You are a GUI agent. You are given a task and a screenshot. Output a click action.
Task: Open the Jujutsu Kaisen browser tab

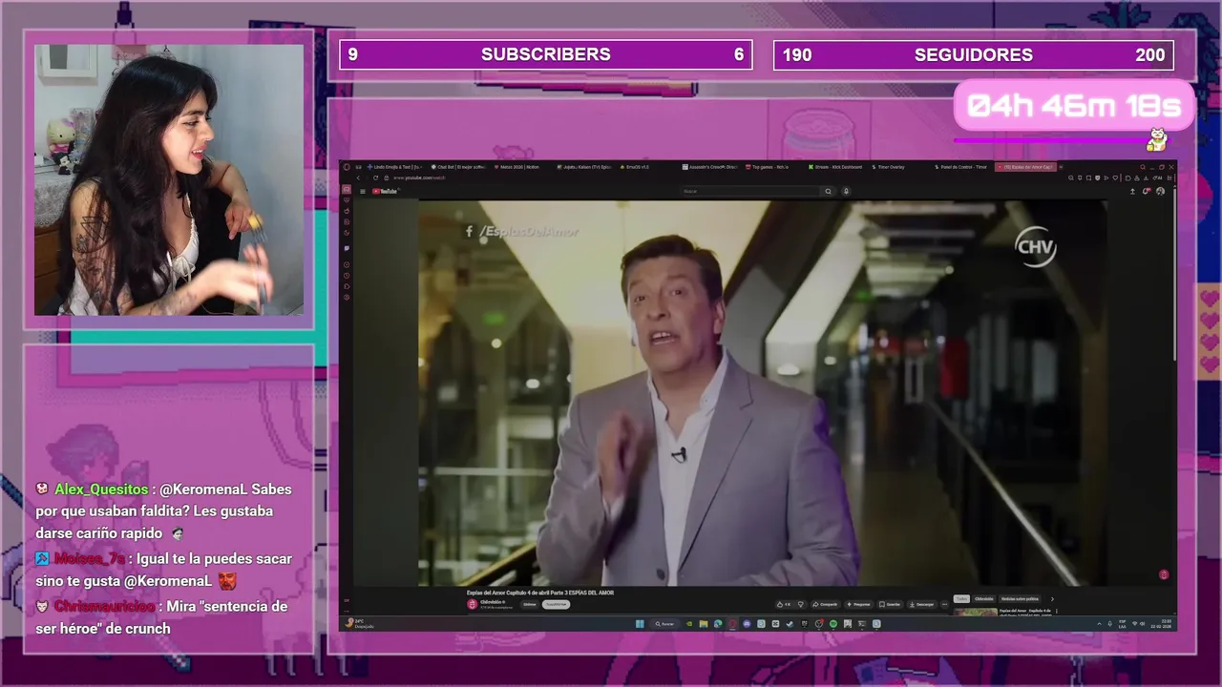[582, 167]
